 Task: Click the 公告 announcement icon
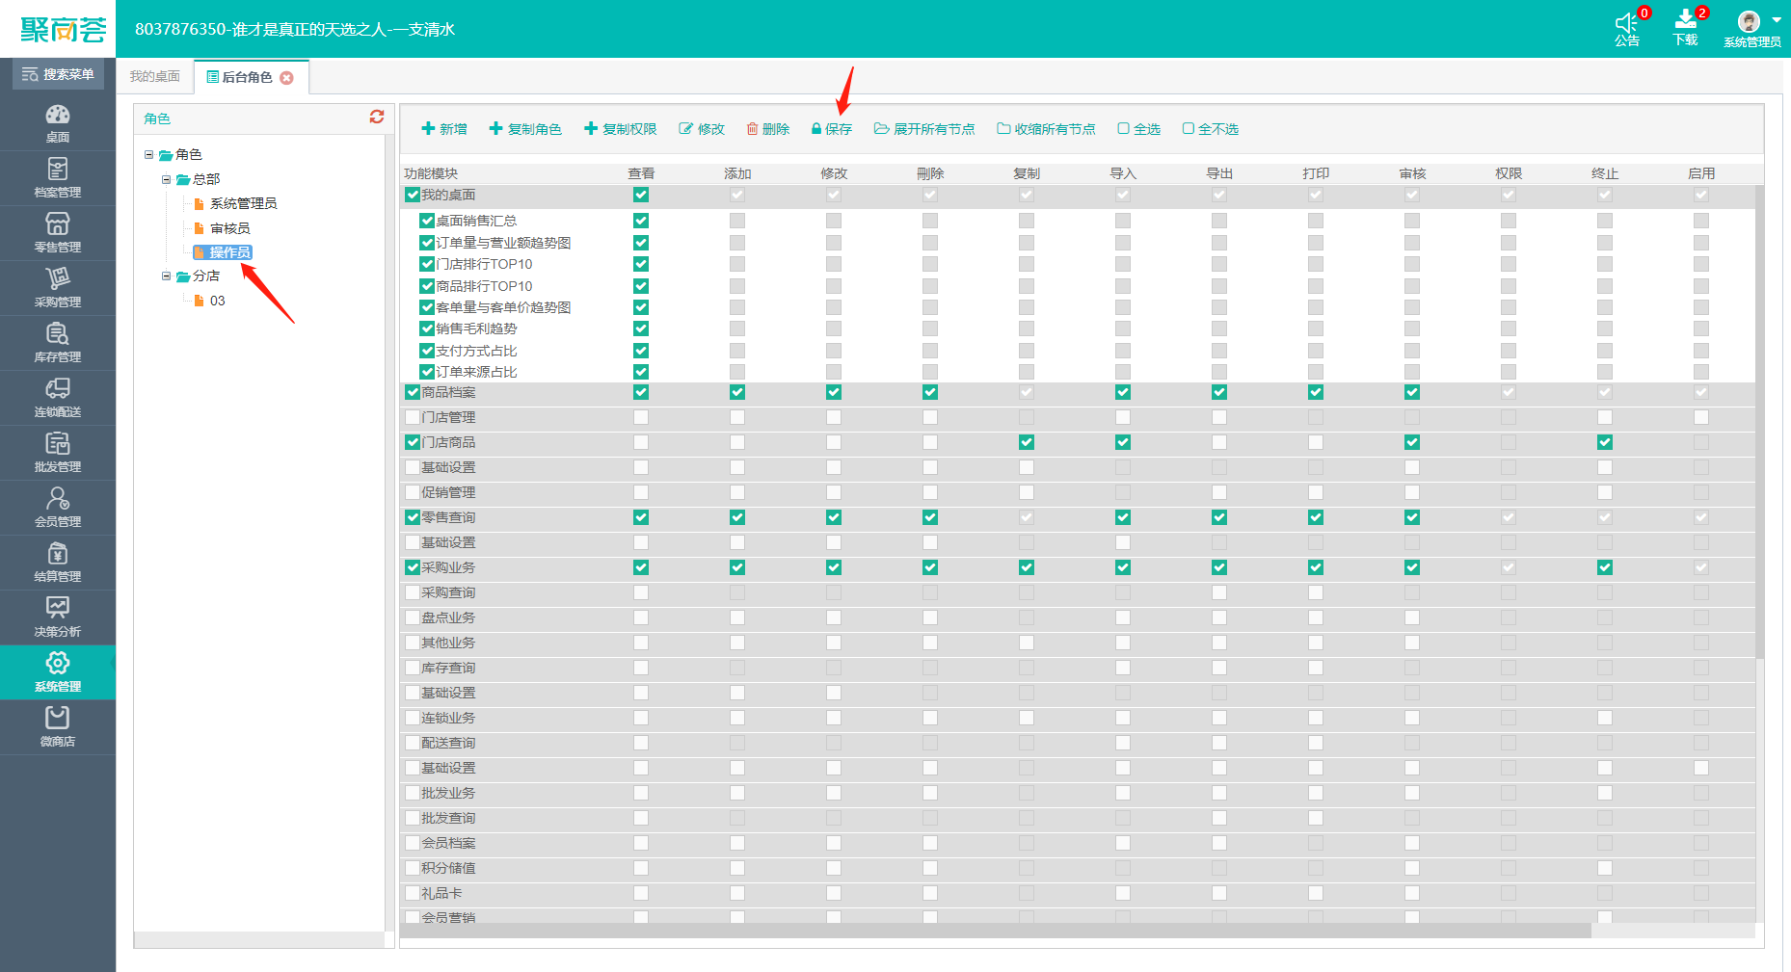tap(1627, 28)
